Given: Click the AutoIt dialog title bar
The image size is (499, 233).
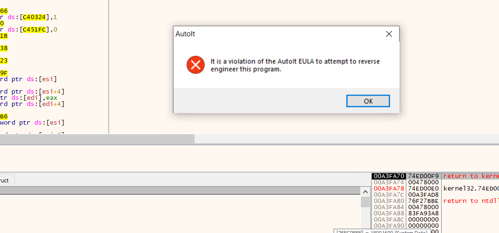Looking at the screenshot, I should click(x=277, y=34).
